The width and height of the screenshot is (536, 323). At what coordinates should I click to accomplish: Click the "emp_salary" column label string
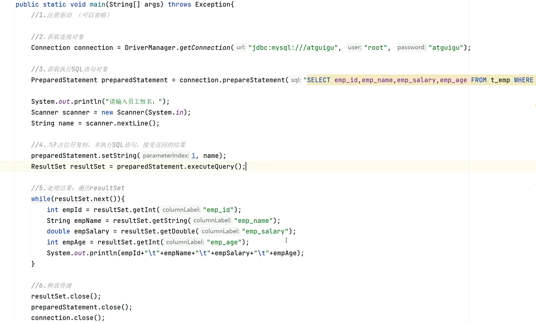(x=265, y=231)
